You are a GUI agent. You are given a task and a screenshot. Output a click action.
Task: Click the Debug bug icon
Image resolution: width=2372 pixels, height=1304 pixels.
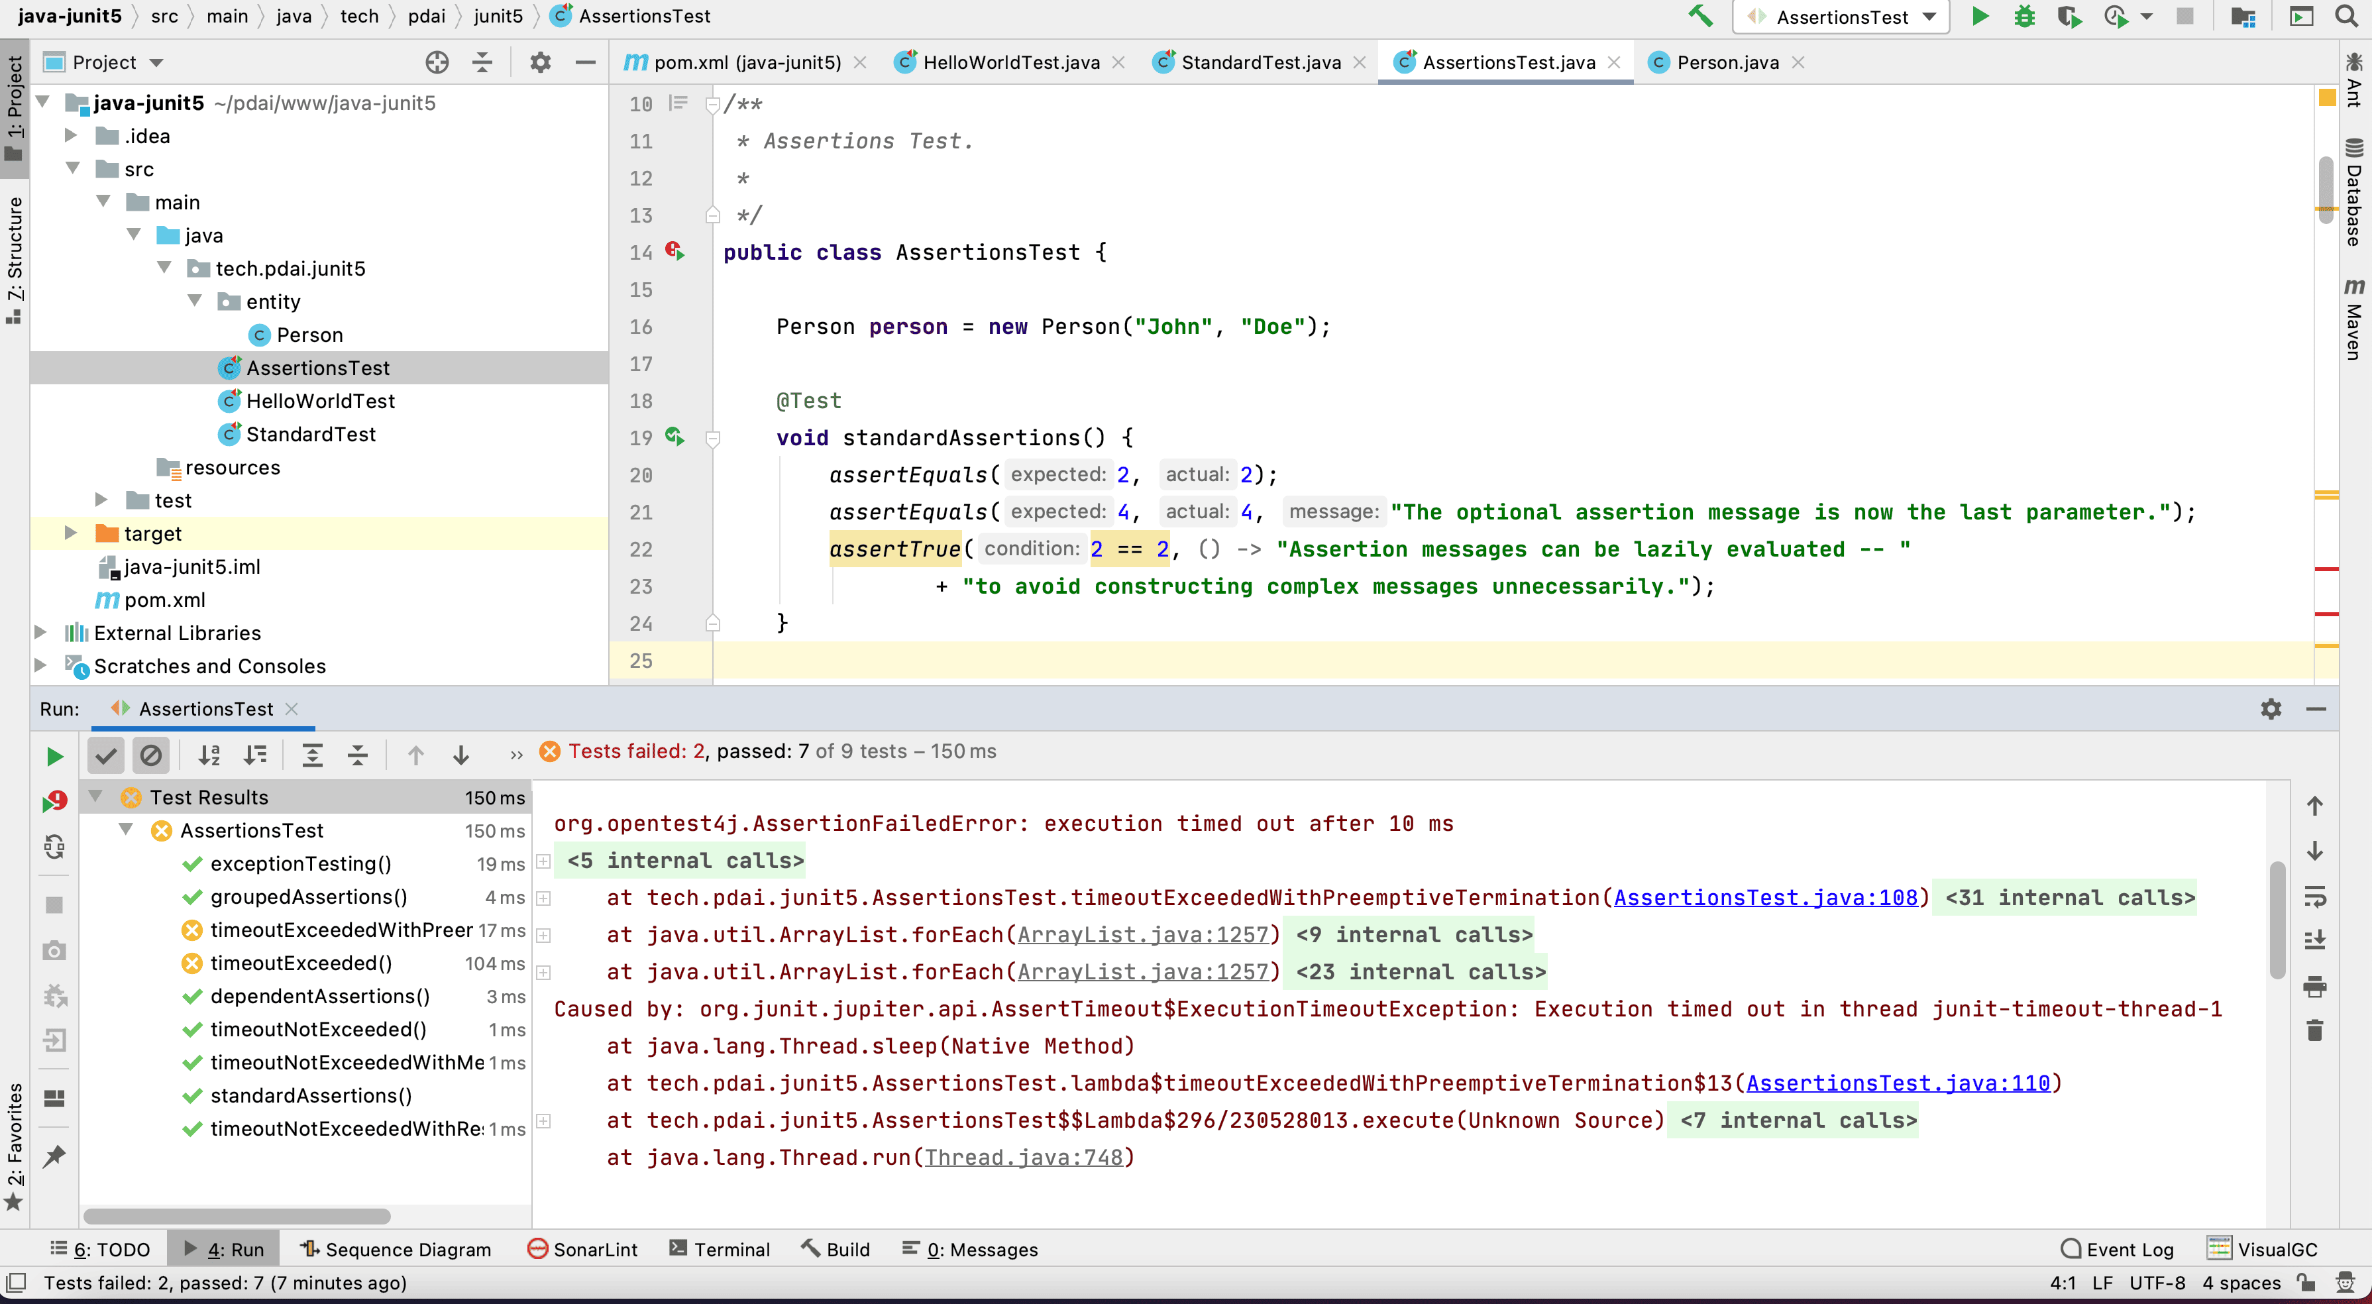click(2024, 17)
